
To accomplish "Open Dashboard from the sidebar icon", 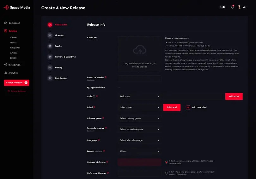I will tap(6, 23).
